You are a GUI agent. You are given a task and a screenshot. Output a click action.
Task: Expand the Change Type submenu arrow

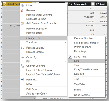click(65, 38)
